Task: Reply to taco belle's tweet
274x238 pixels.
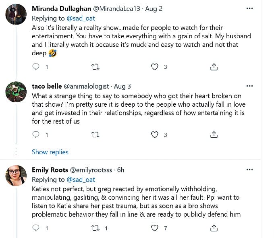Action: (36, 135)
